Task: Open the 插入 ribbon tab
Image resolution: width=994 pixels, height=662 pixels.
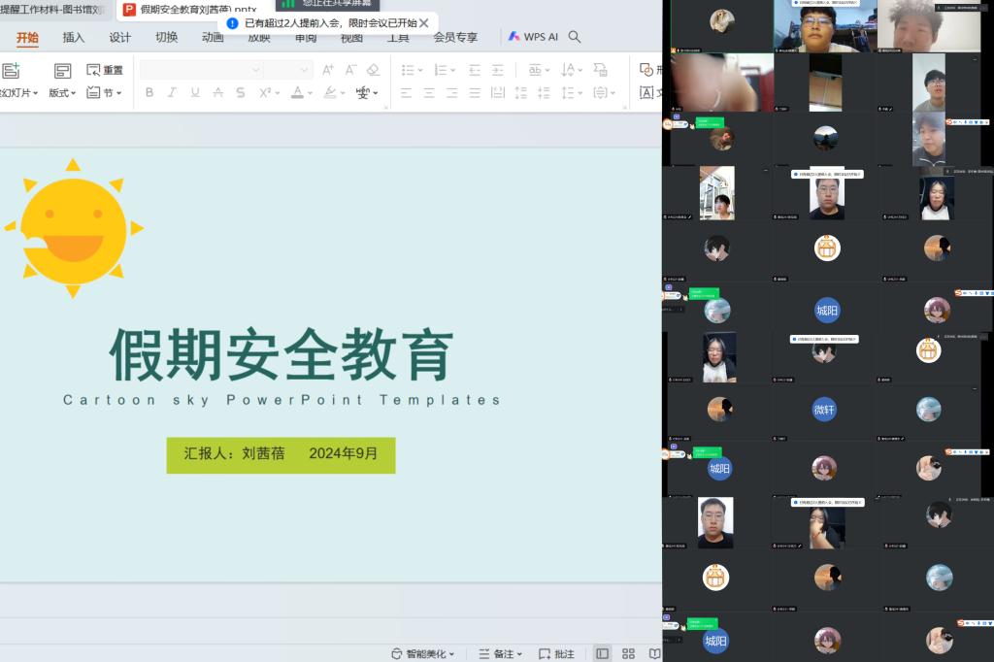Action: [x=74, y=38]
